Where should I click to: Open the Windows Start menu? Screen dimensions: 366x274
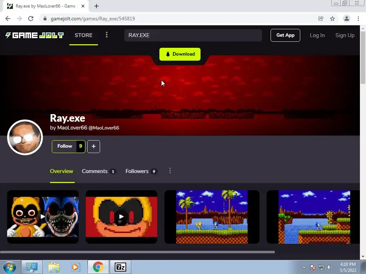pos(10,267)
